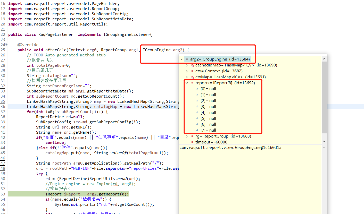Click the reports field square icon
Screen dimensions: 364x214
pos(192,83)
